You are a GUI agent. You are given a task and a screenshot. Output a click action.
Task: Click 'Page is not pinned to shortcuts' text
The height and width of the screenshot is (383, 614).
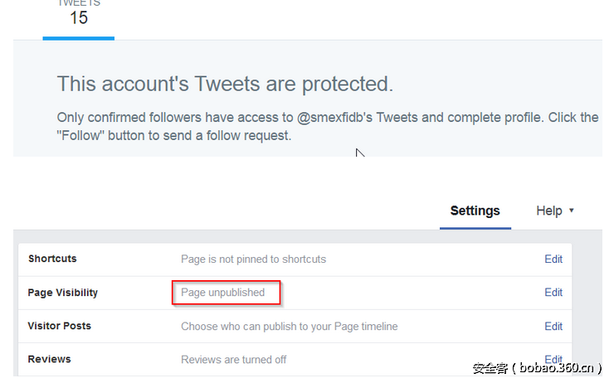253,259
